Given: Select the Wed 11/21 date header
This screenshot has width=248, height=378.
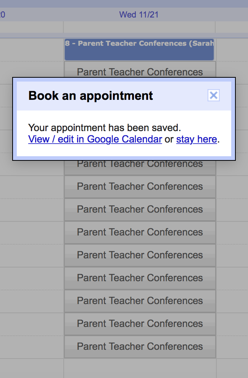Looking at the screenshot, I should click(139, 15).
